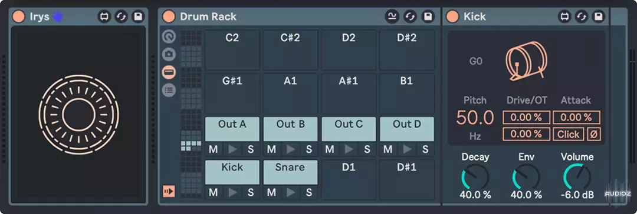Show Drum Rack devices view button
Viewport: 637px width, 214px height.
169,72
